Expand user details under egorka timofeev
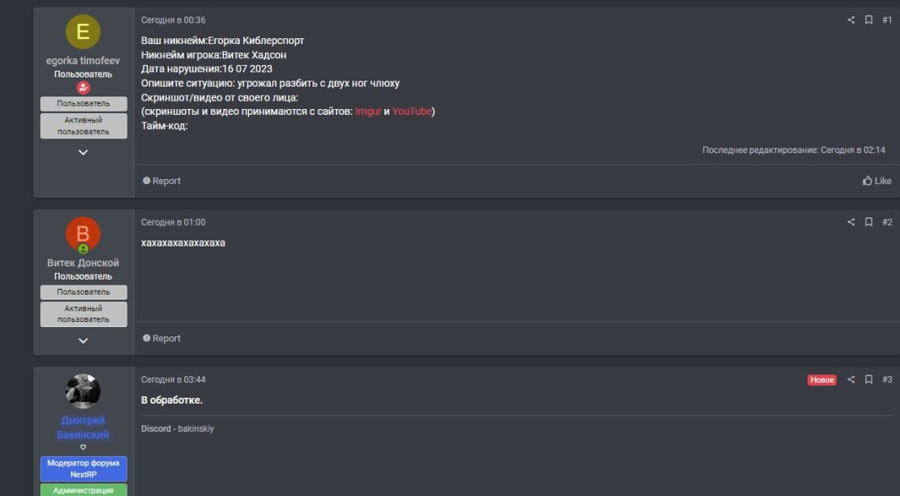Screen dimensions: 900x496 tap(83, 152)
